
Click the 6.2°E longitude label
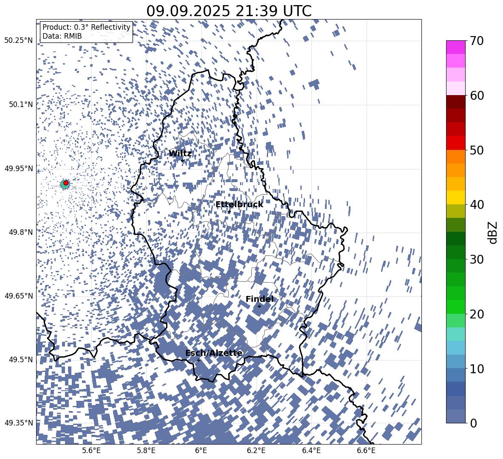(256, 451)
